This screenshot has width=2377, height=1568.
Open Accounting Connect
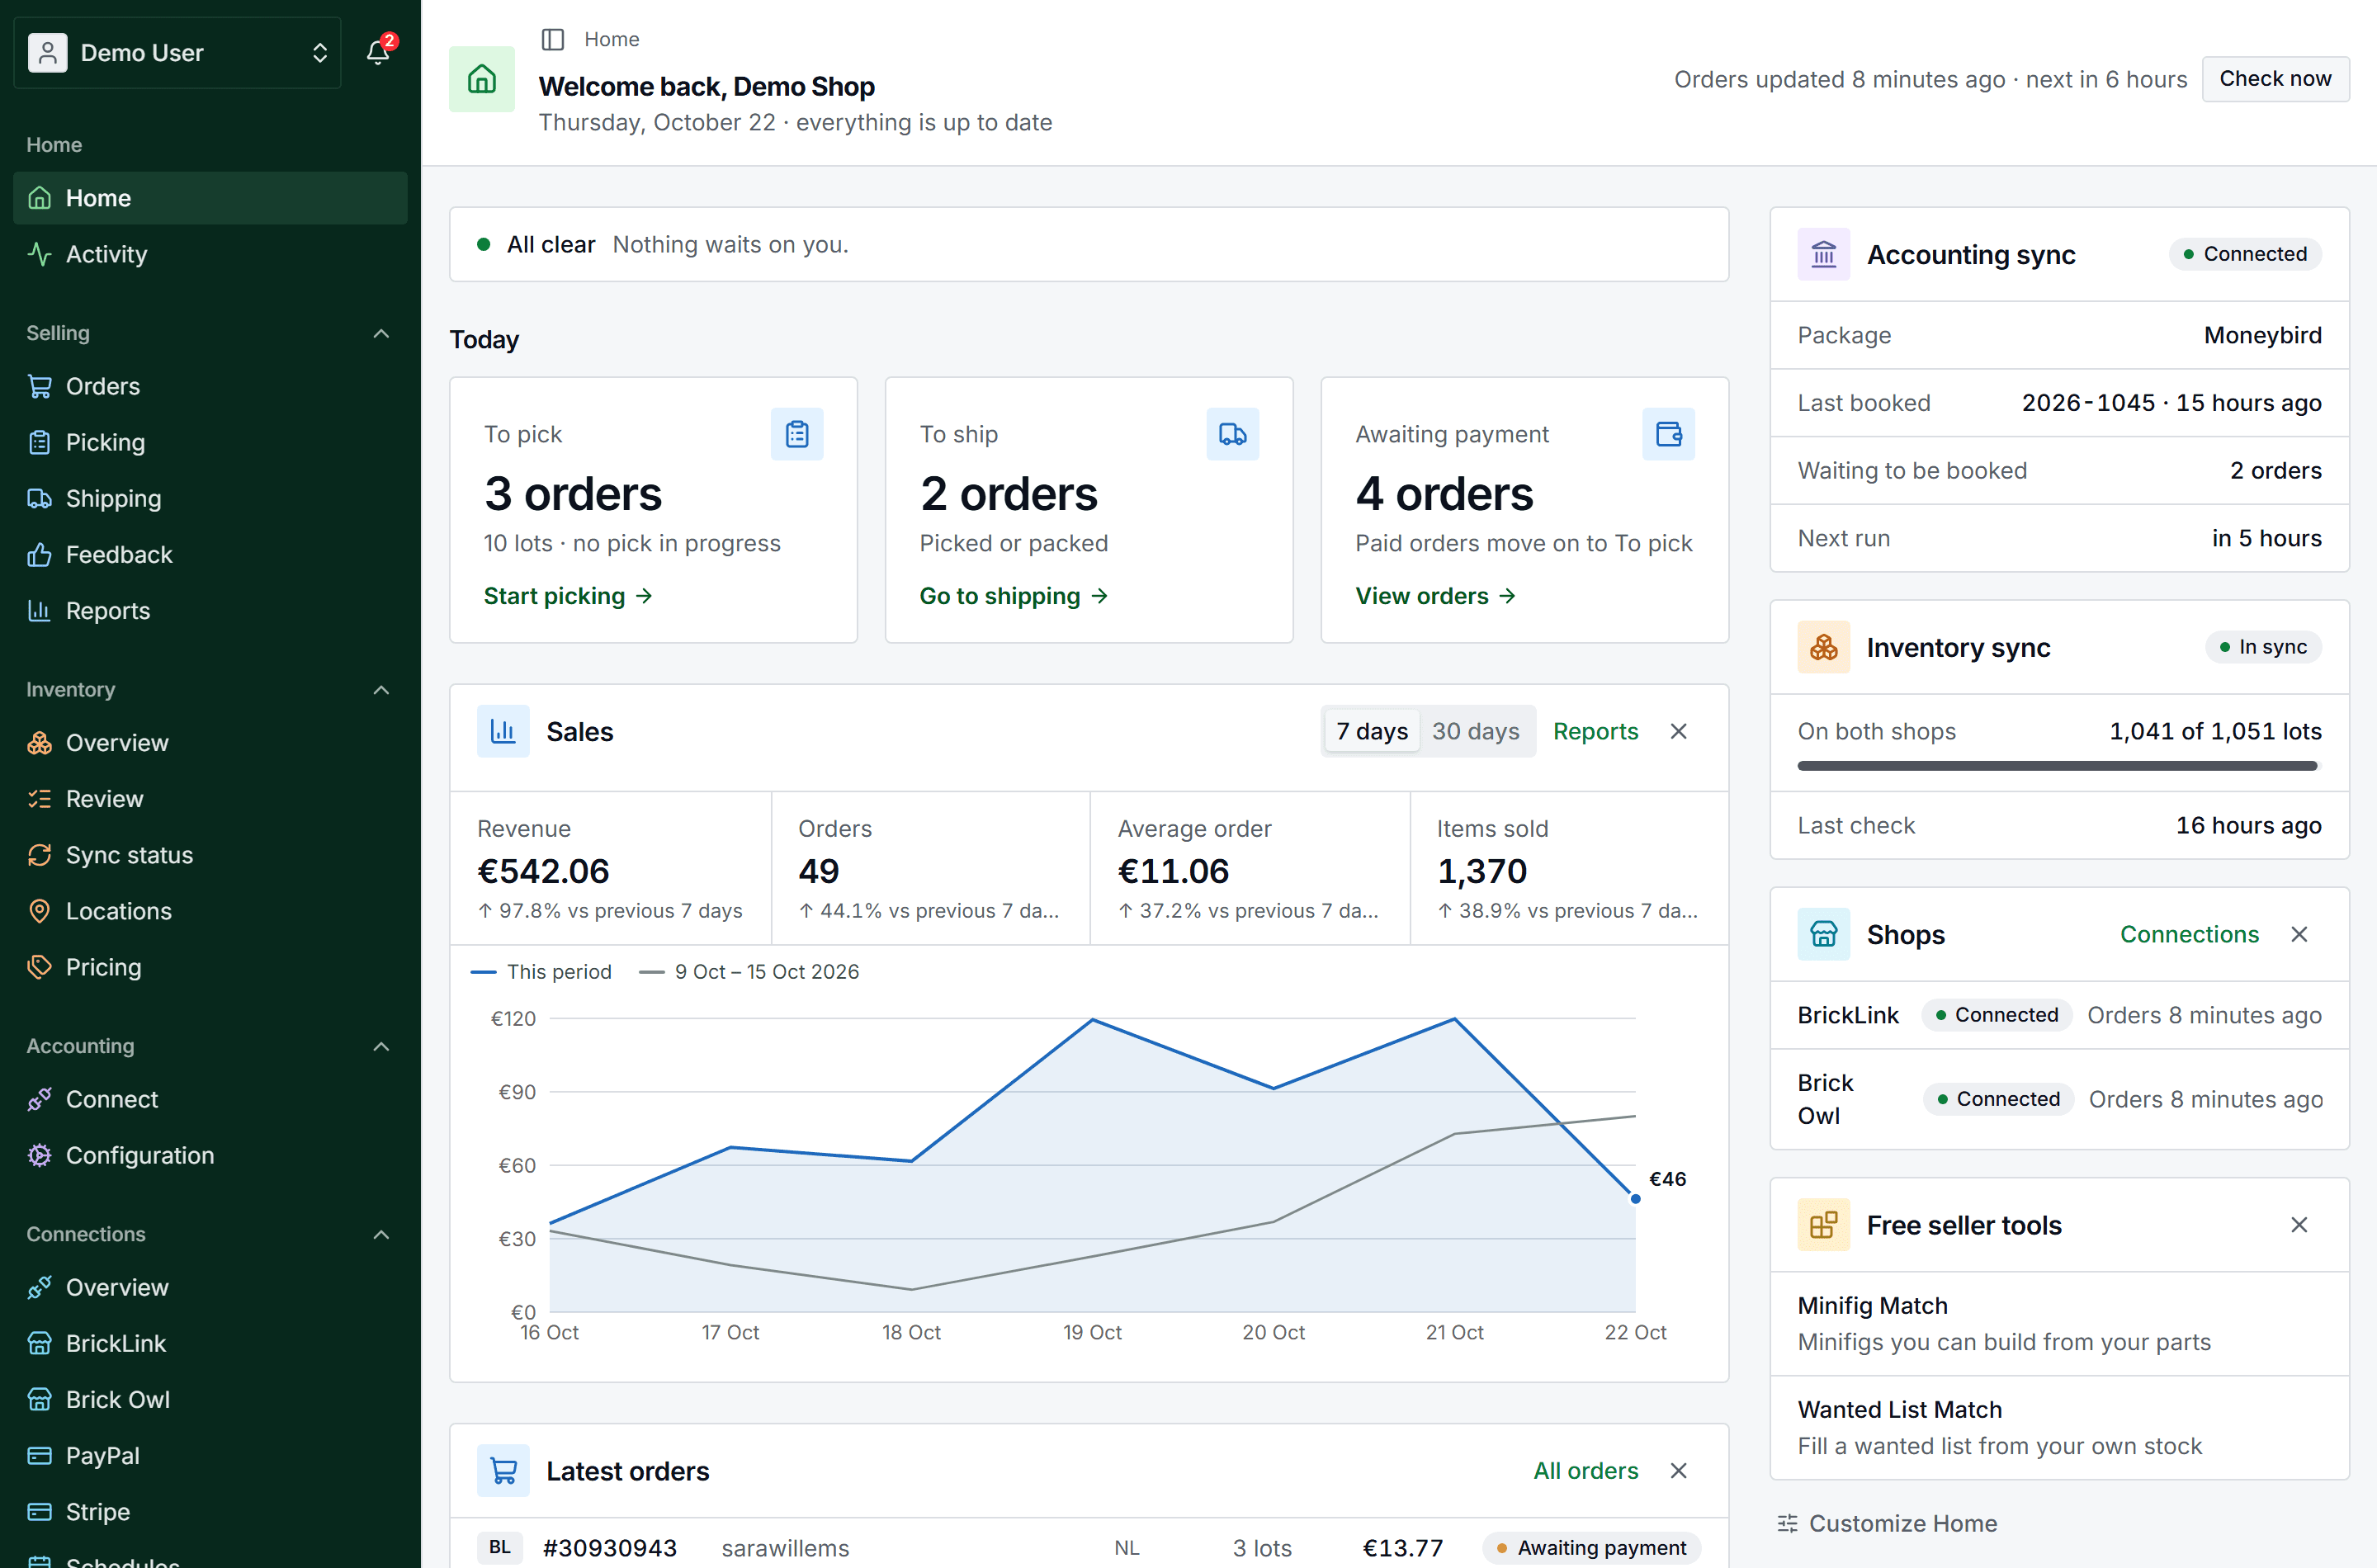click(210, 1099)
